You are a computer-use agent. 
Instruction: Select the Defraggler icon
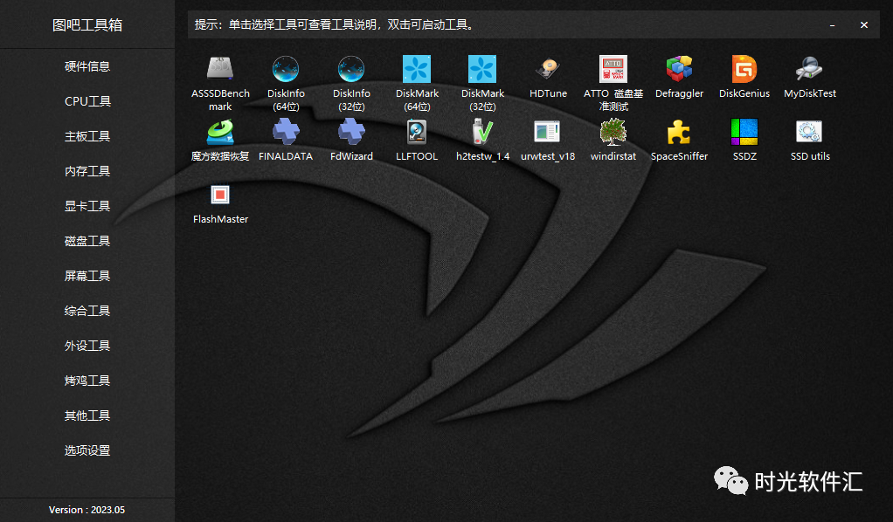679,69
